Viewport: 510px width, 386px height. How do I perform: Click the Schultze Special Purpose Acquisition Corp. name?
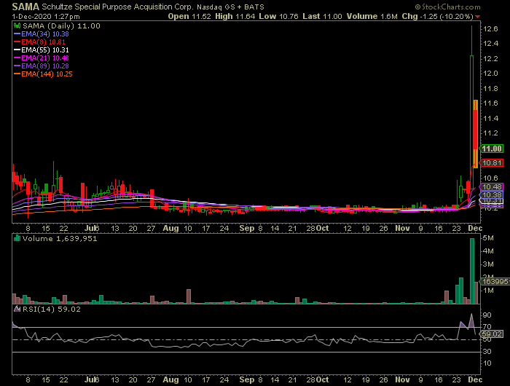coord(117,7)
